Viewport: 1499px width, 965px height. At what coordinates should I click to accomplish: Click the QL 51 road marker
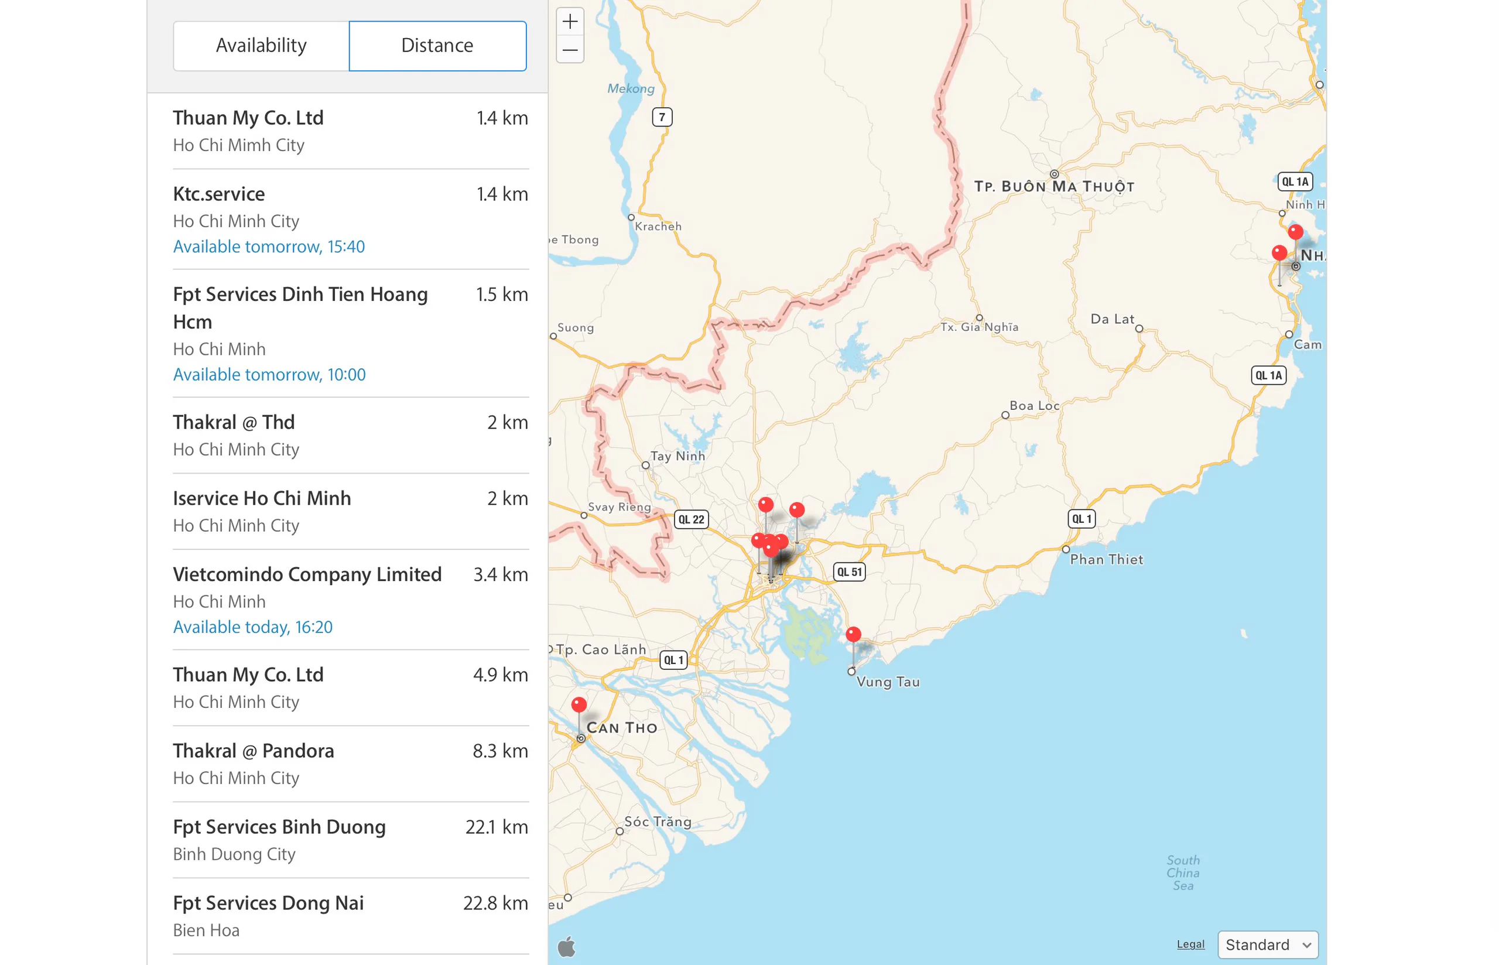[x=849, y=572]
